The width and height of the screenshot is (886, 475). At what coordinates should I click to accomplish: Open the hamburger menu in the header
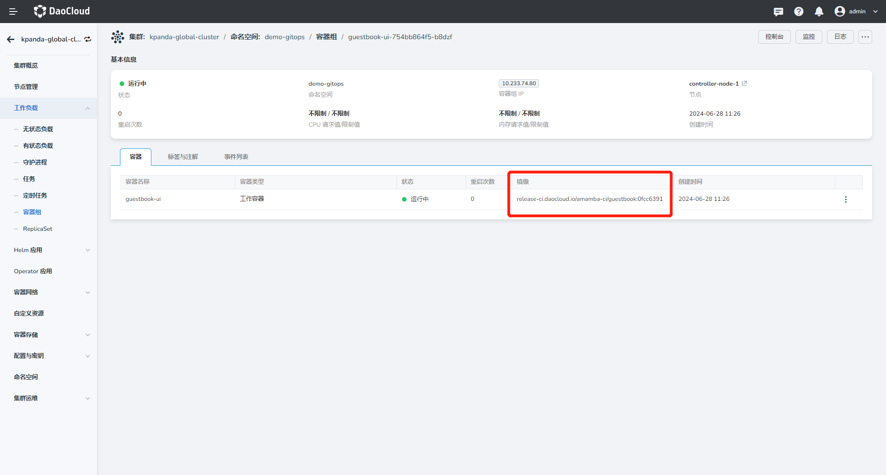(13, 12)
